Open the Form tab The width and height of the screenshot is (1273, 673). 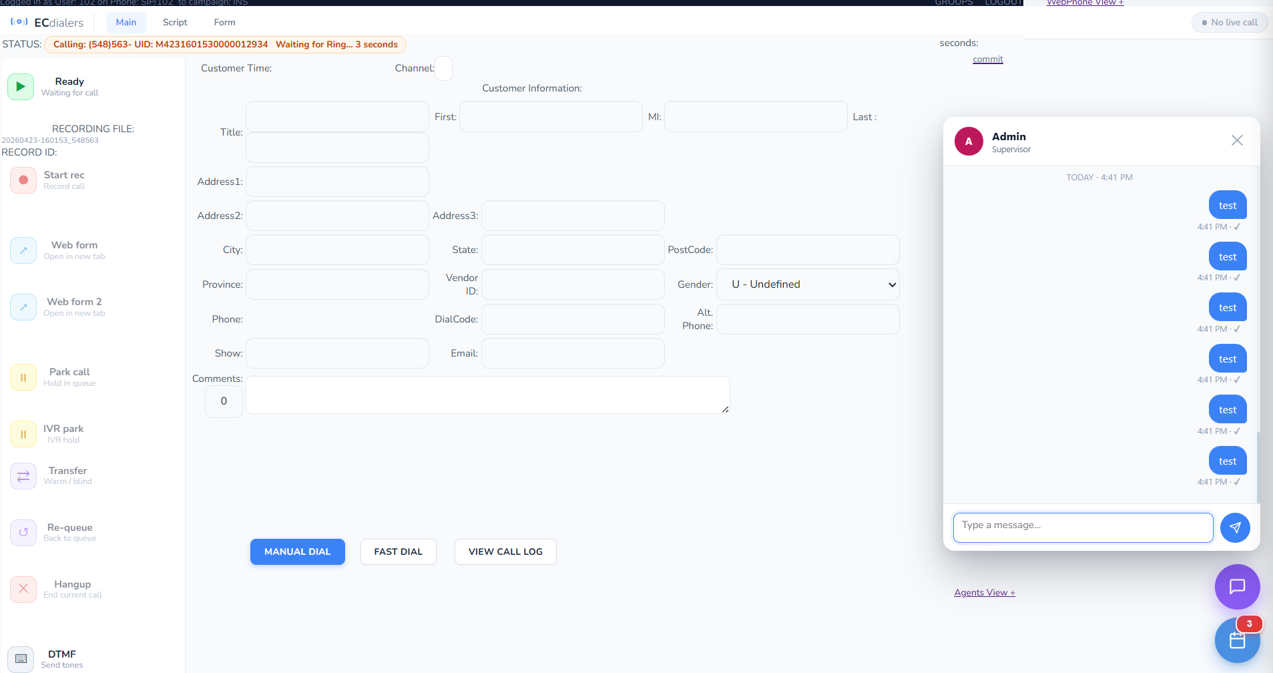point(224,22)
